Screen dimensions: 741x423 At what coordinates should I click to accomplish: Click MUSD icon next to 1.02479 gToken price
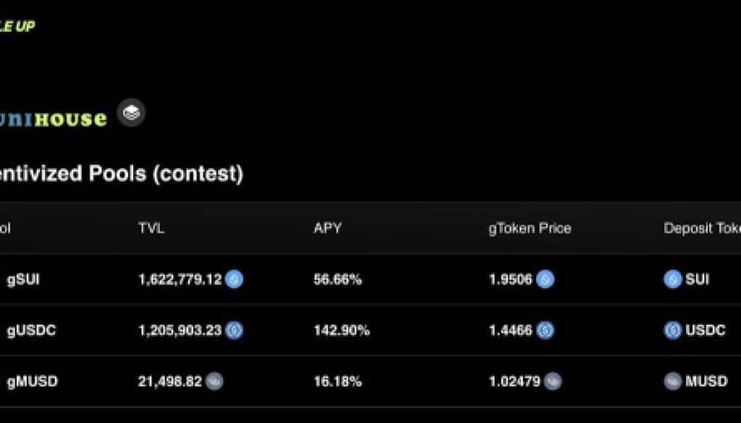pos(553,381)
